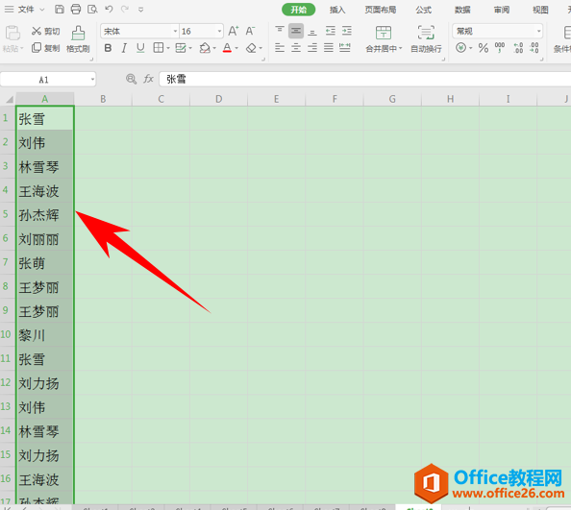
Task: Click cell A10 containing 黎川
Action: 45,334
